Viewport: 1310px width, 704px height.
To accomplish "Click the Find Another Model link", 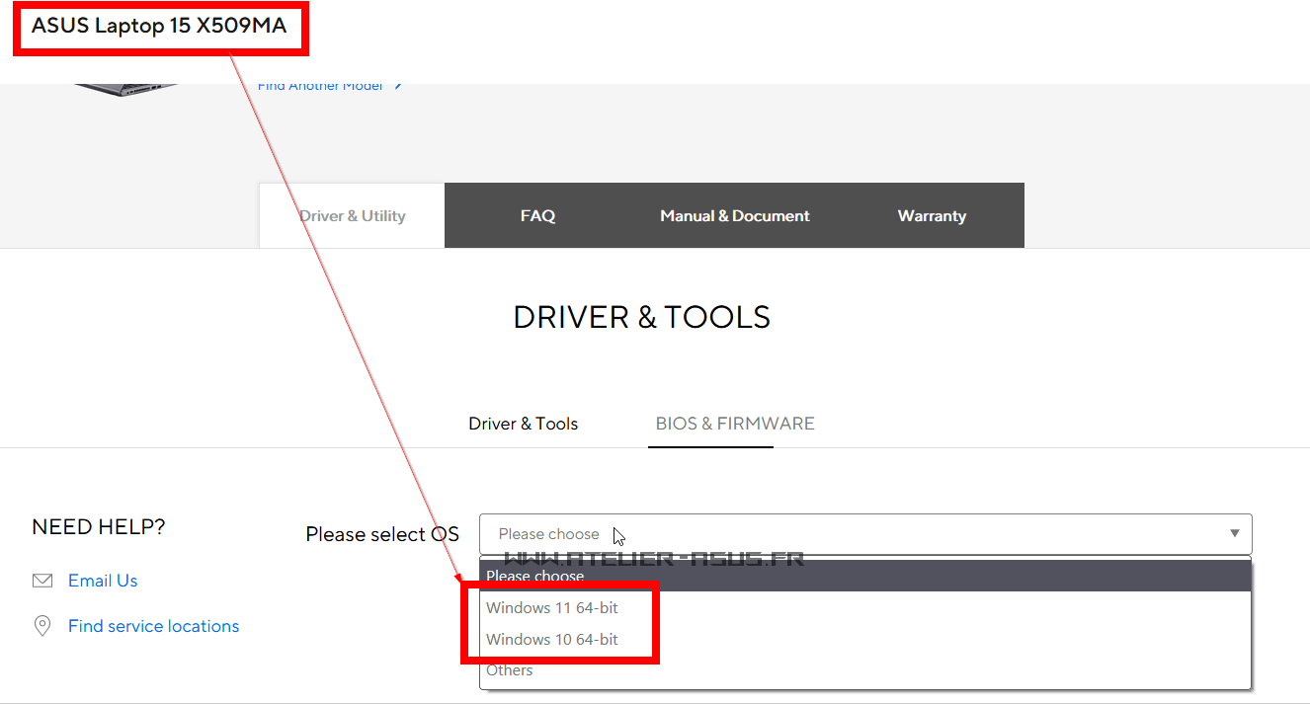I will [320, 87].
